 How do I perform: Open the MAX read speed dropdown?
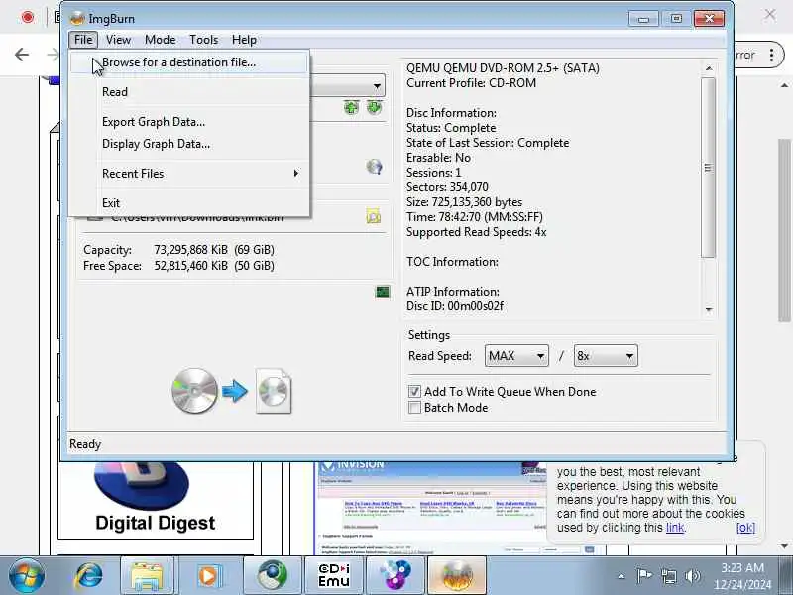[x=516, y=356]
